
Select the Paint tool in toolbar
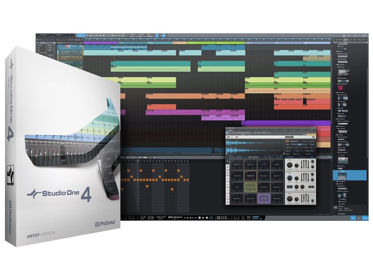pyautogui.click(x=94, y=35)
